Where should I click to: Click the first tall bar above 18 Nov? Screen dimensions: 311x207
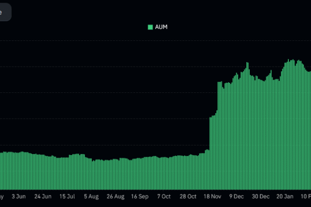click(x=210, y=151)
